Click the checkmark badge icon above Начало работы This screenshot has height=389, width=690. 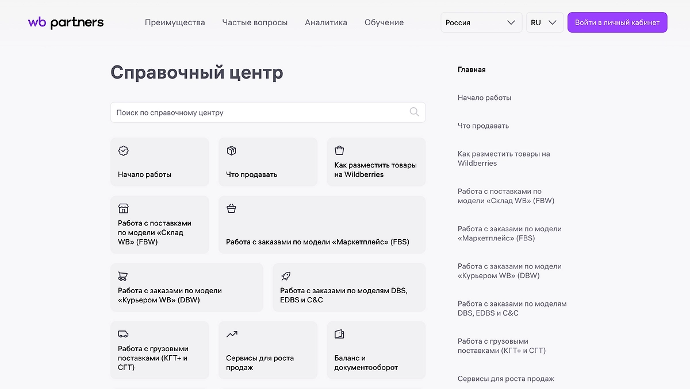[x=123, y=150]
